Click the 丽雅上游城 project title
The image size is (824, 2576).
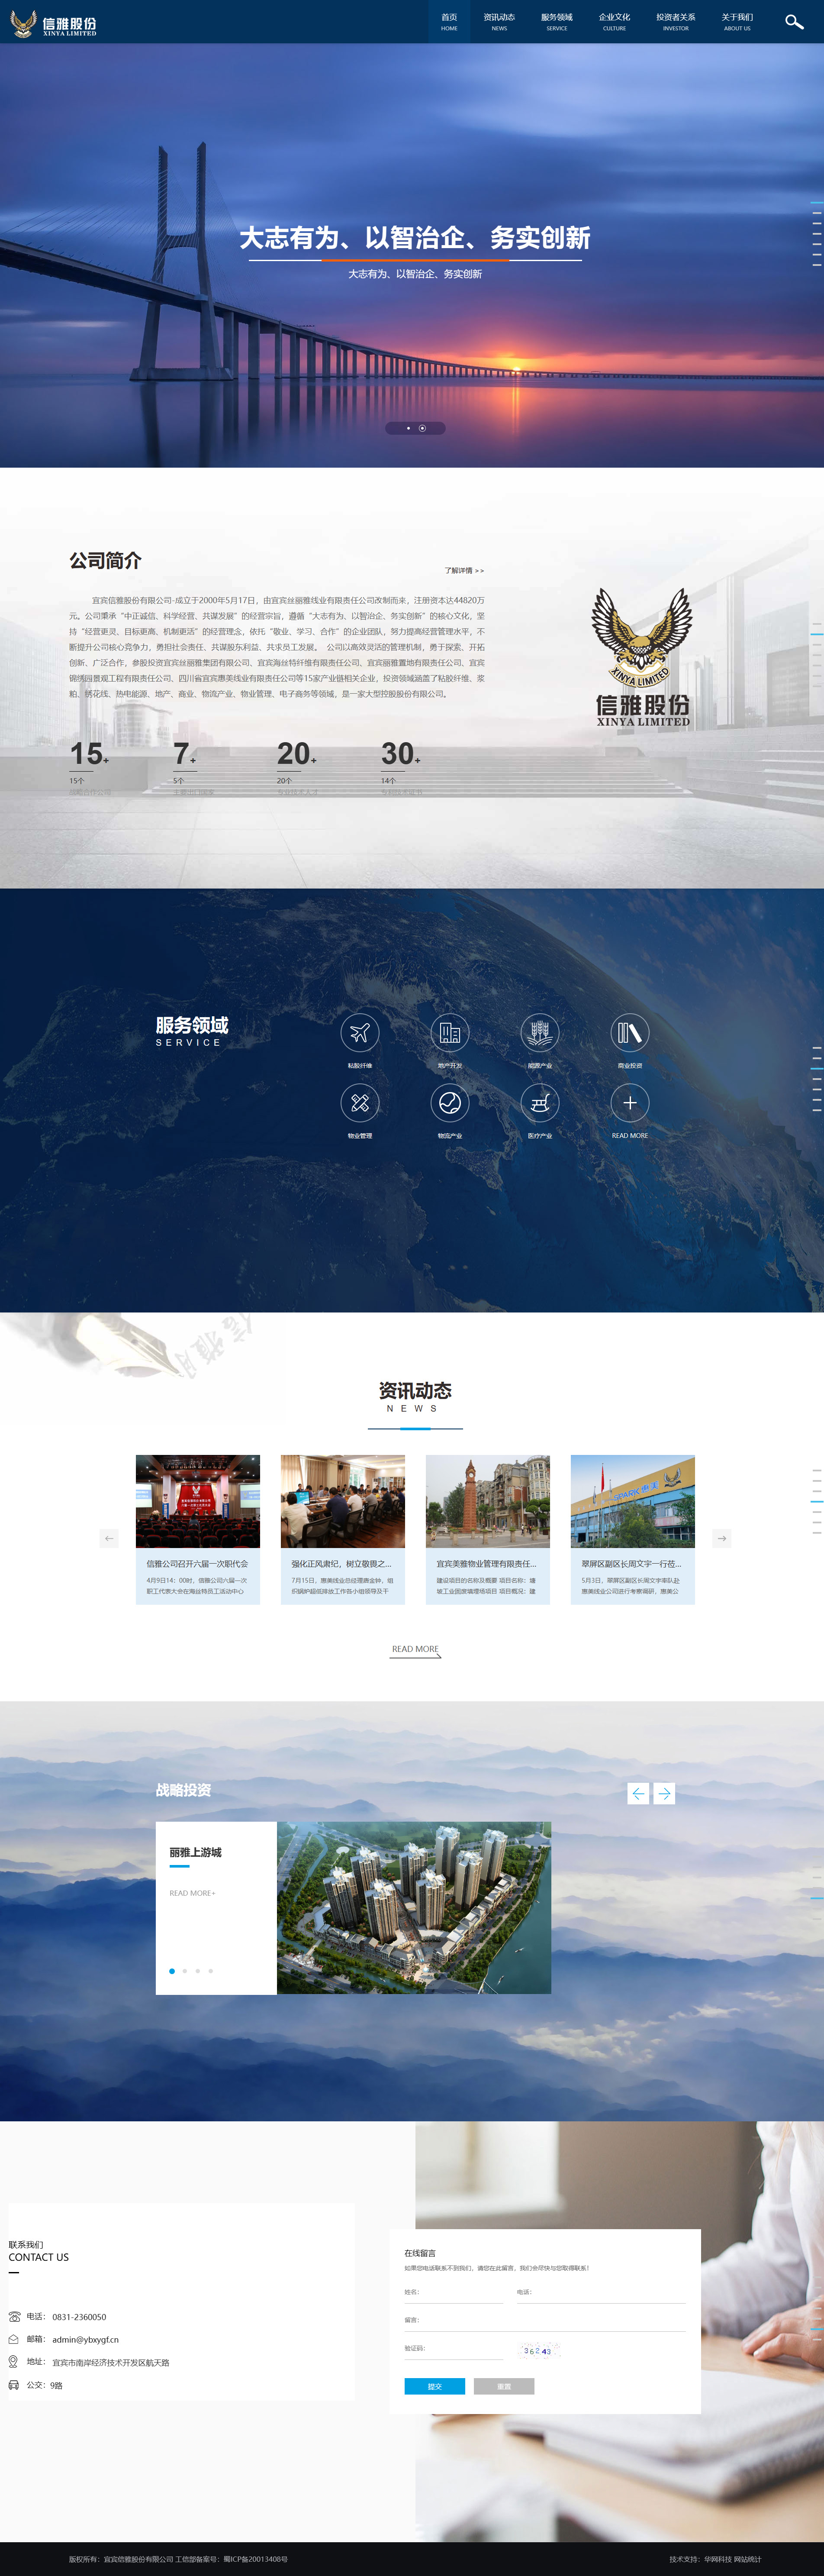(x=196, y=1853)
